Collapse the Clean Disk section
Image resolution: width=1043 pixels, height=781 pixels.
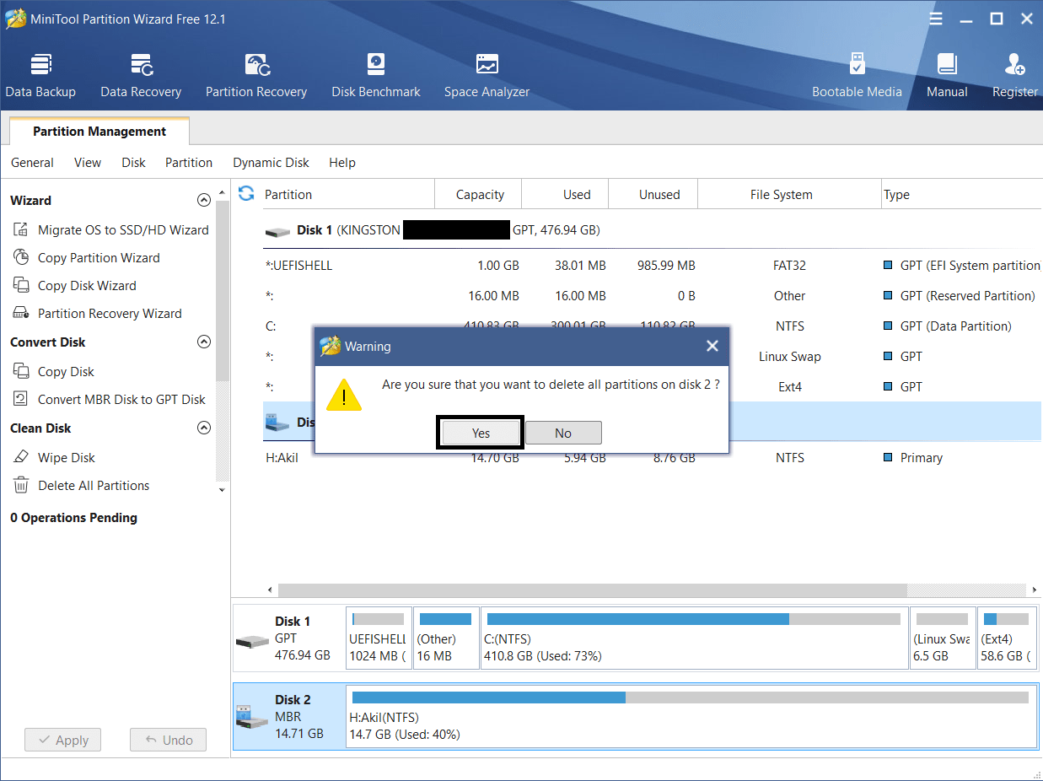pos(203,428)
